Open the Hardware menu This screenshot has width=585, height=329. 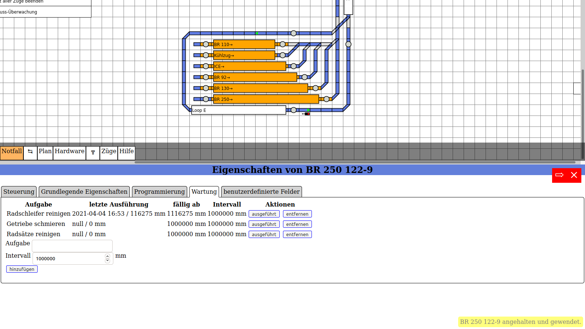69,151
